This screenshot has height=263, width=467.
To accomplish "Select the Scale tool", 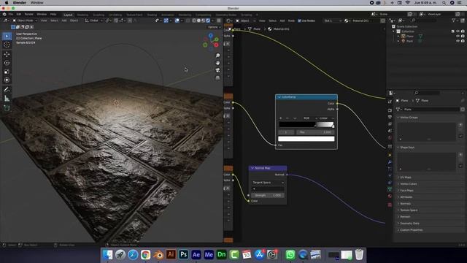I will tap(7, 72).
